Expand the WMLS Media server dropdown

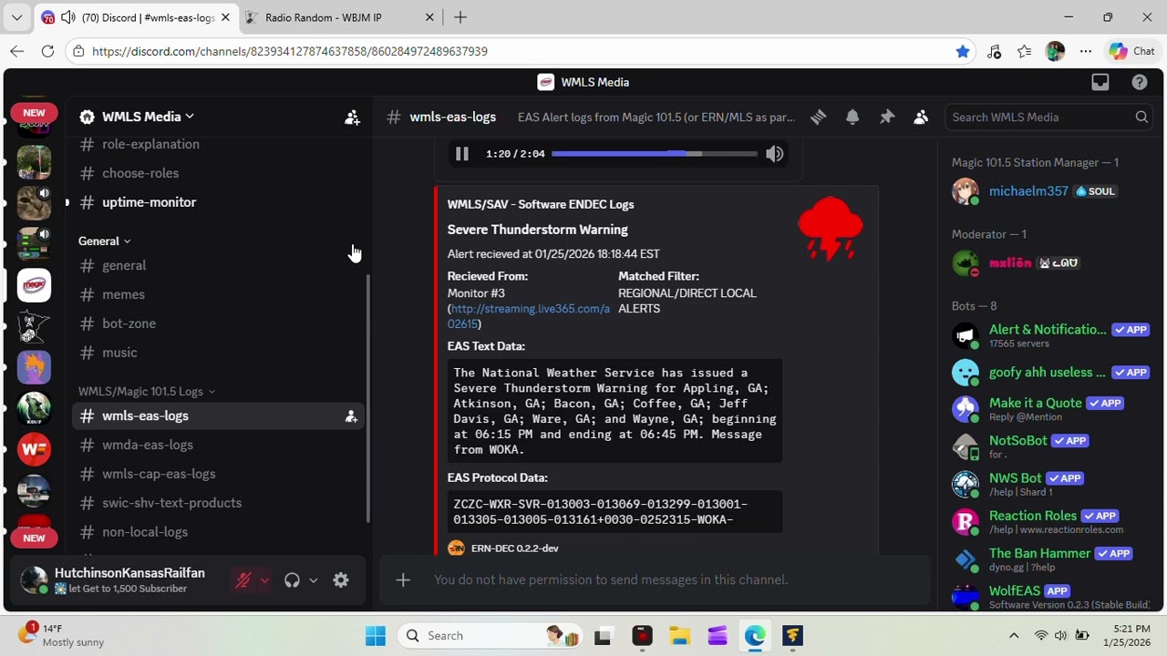coord(146,117)
